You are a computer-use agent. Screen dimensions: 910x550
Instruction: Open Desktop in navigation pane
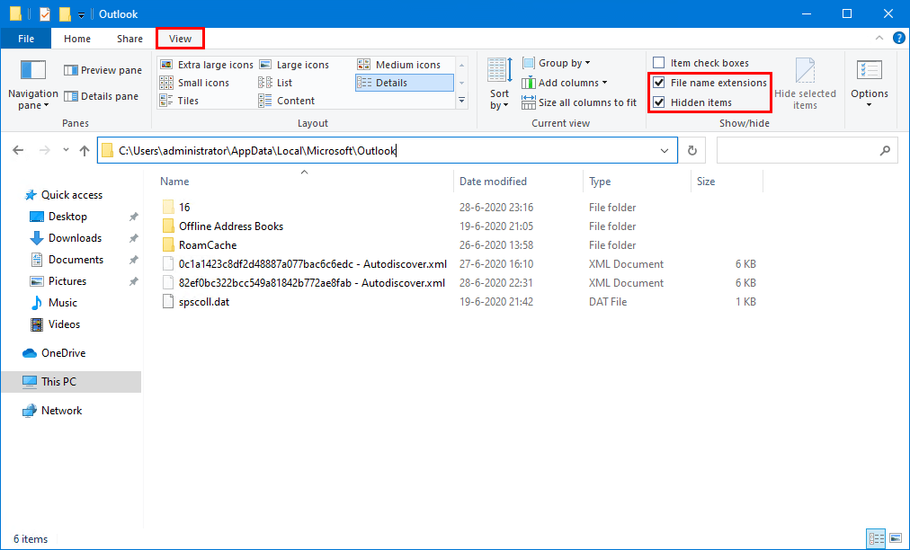pyautogui.click(x=67, y=217)
